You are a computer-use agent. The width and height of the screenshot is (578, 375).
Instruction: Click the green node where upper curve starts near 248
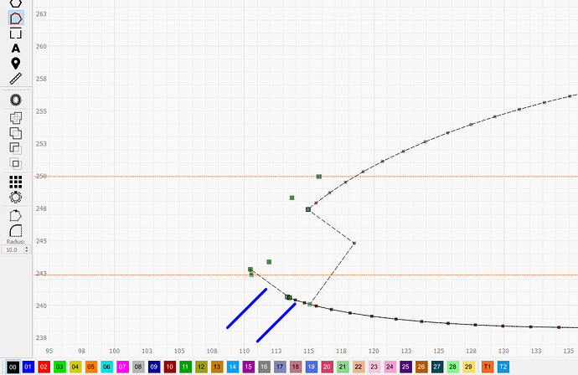(x=308, y=209)
